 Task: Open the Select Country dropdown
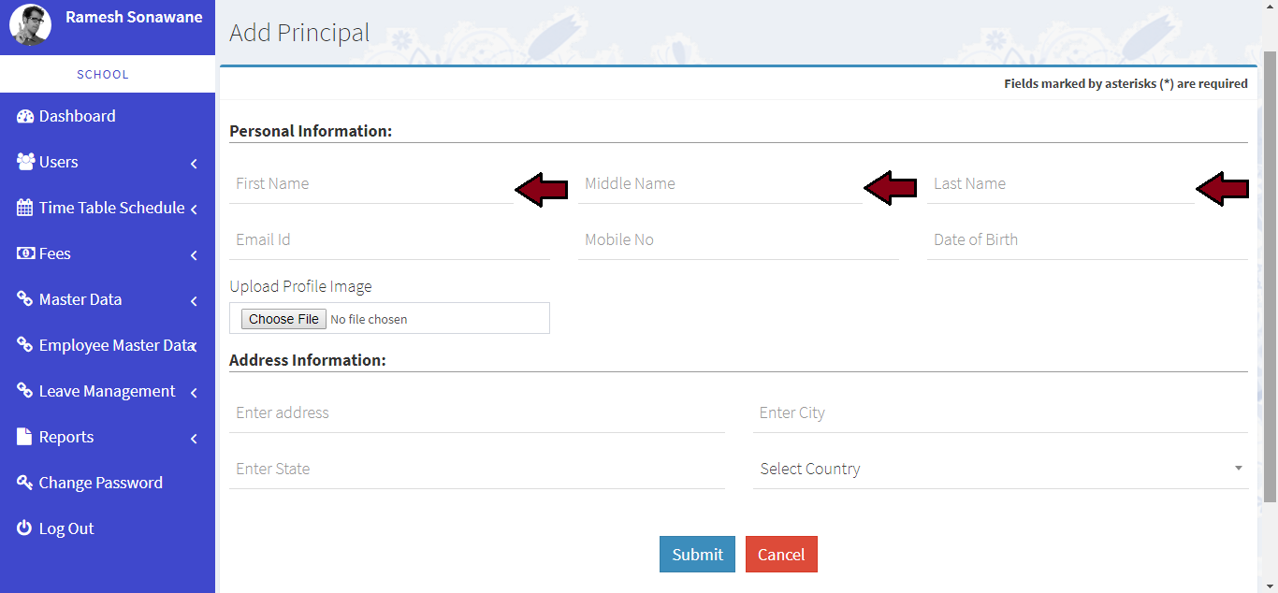(x=999, y=469)
